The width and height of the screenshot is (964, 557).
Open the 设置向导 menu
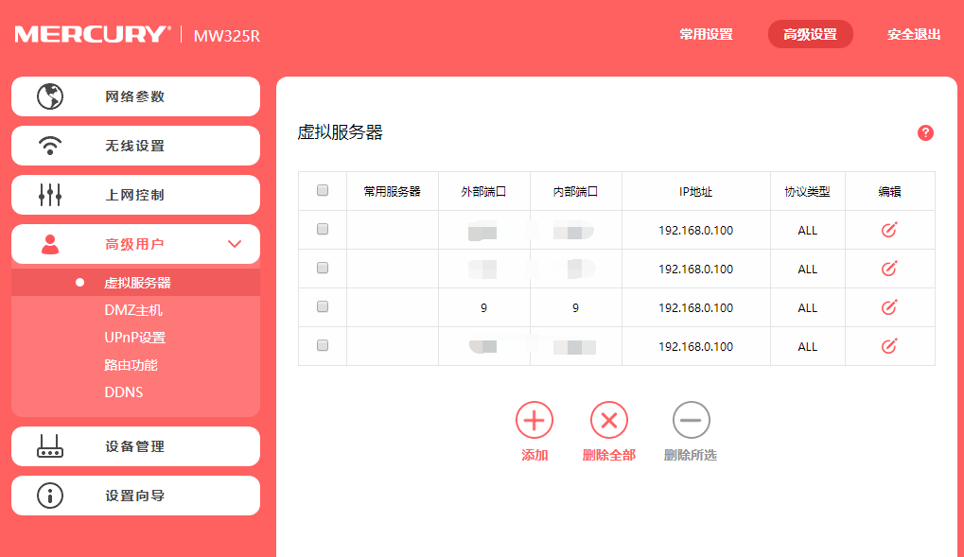tap(136, 496)
